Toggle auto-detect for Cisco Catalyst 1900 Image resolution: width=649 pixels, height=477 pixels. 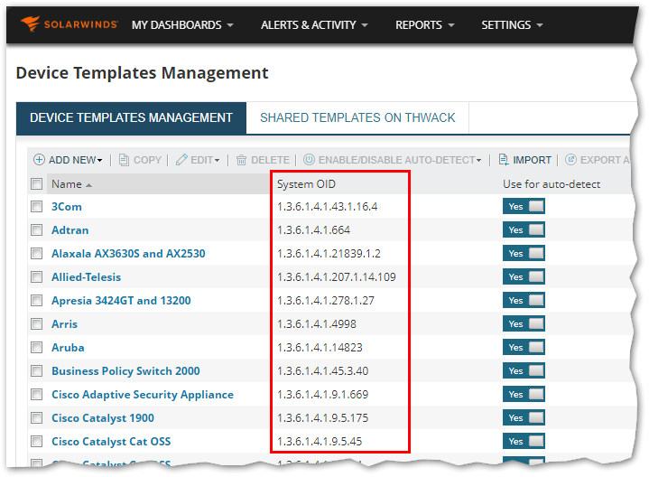click(524, 417)
